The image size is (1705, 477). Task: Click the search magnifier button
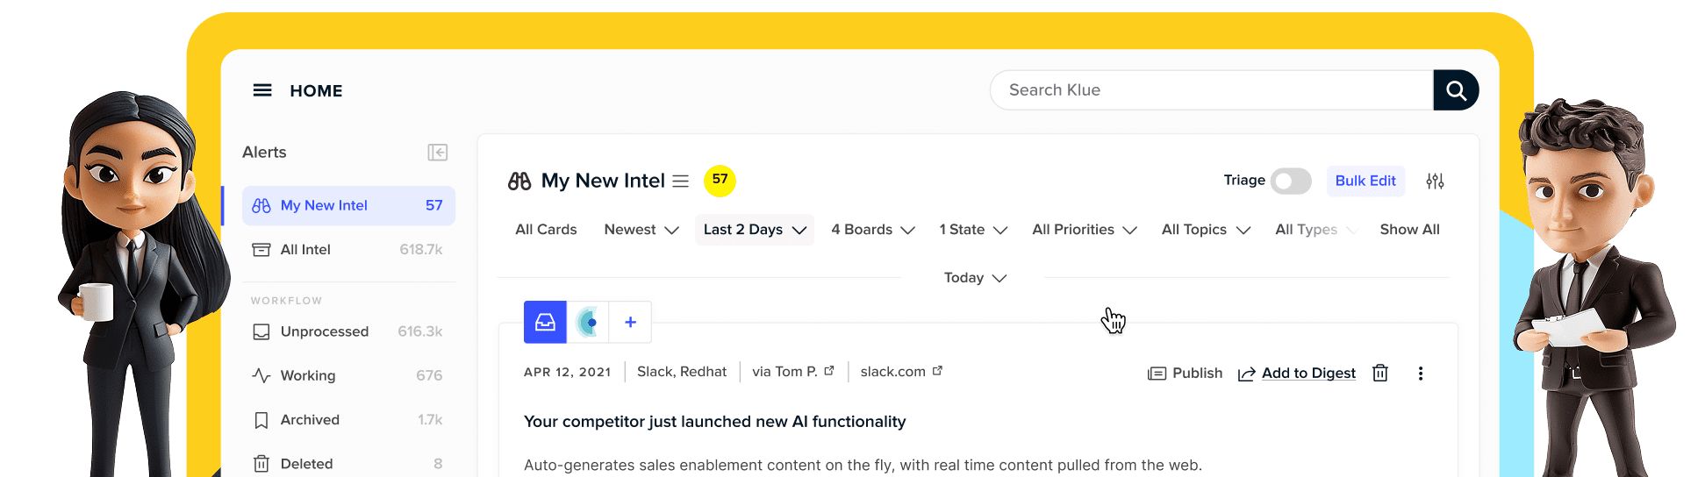(x=1456, y=90)
